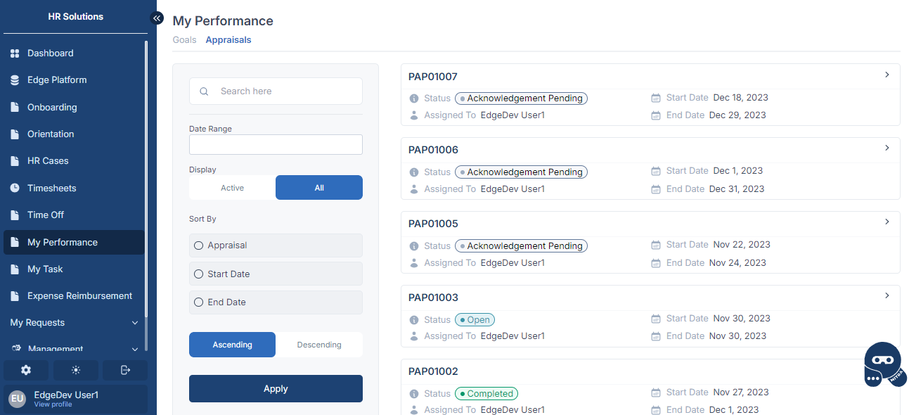Click the Timesheets clock icon
Image resolution: width=909 pixels, height=415 pixels.
tap(15, 189)
